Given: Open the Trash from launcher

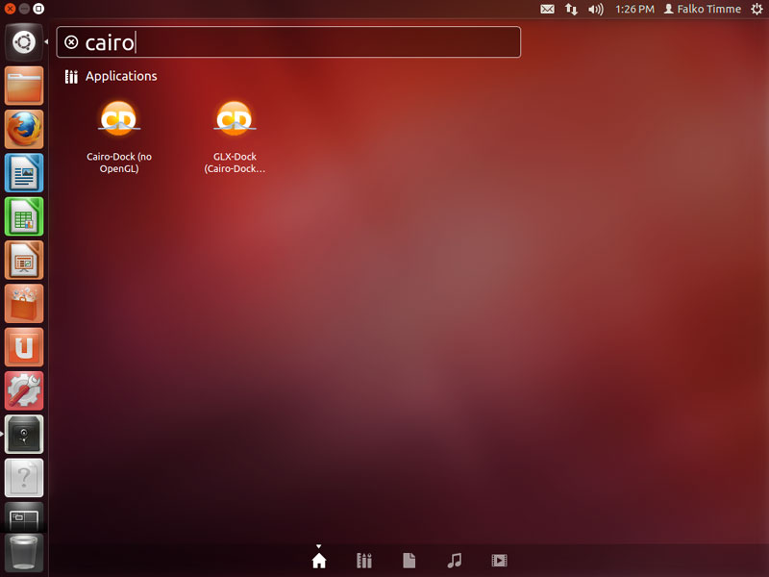Looking at the screenshot, I should [x=23, y=553].
